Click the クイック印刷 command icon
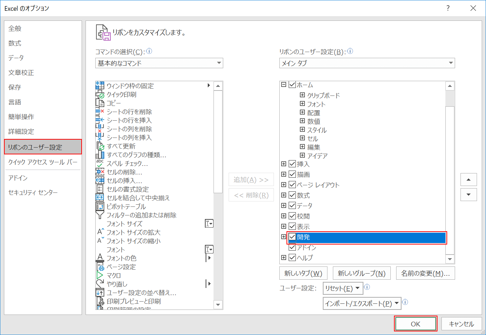 (100, 94)
